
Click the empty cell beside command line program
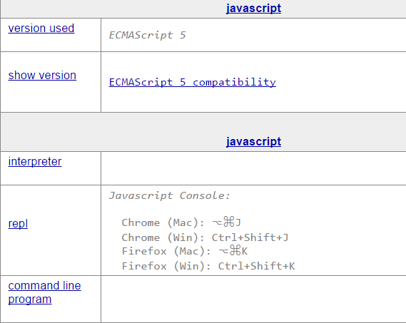253,299
